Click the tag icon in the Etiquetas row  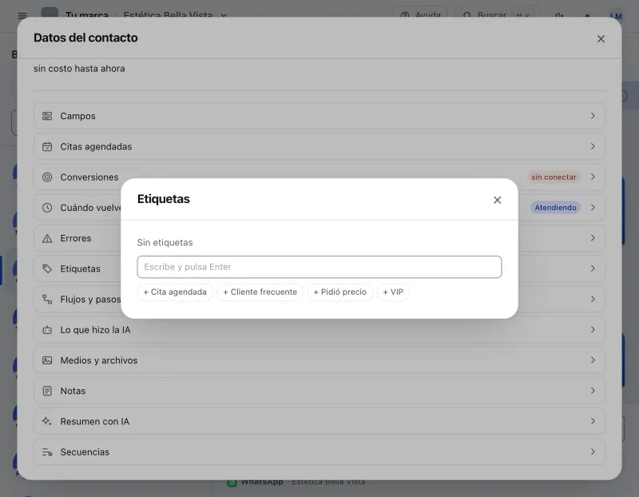pos(47,268)
